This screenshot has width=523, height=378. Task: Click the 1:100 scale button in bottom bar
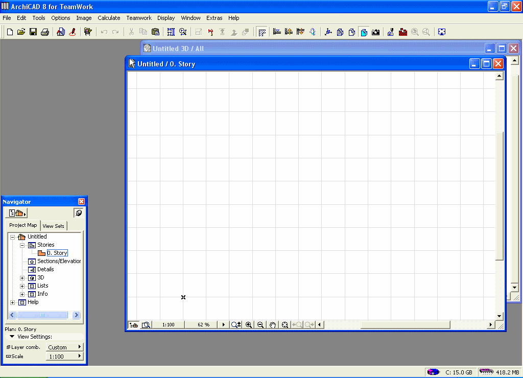click(x=168, y=325)
